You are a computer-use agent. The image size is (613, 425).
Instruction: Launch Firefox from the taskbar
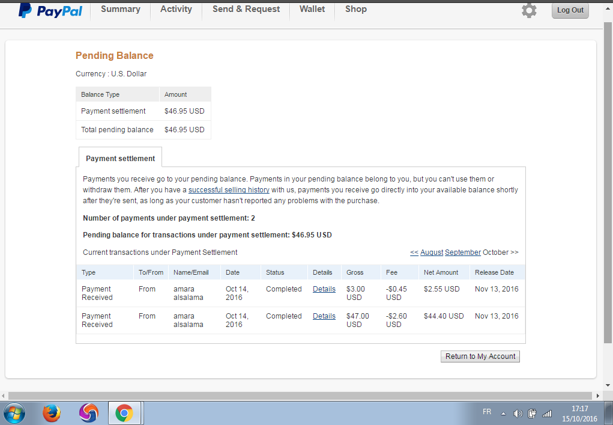(x=52, y=413)
